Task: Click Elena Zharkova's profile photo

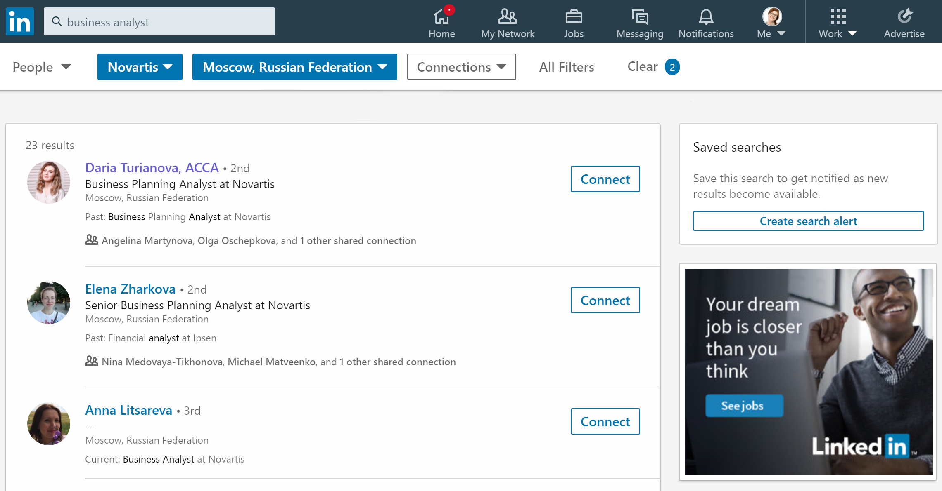Action: (x=49, y=303)
